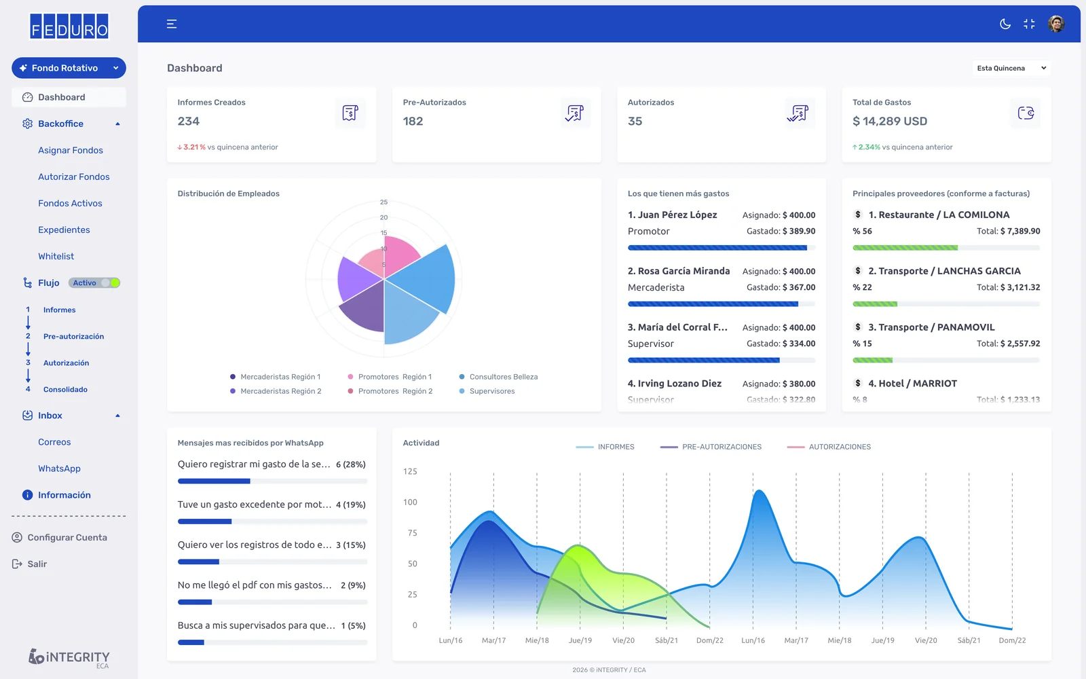
Task: Open Dashboard in the sidebar
Action: tap(69, 97)
